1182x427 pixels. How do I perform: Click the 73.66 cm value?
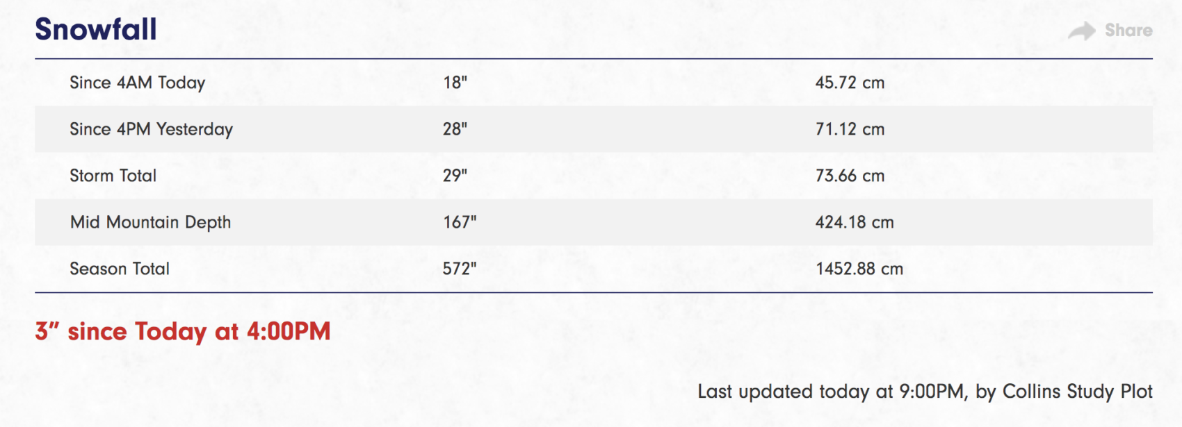point(850,176)
